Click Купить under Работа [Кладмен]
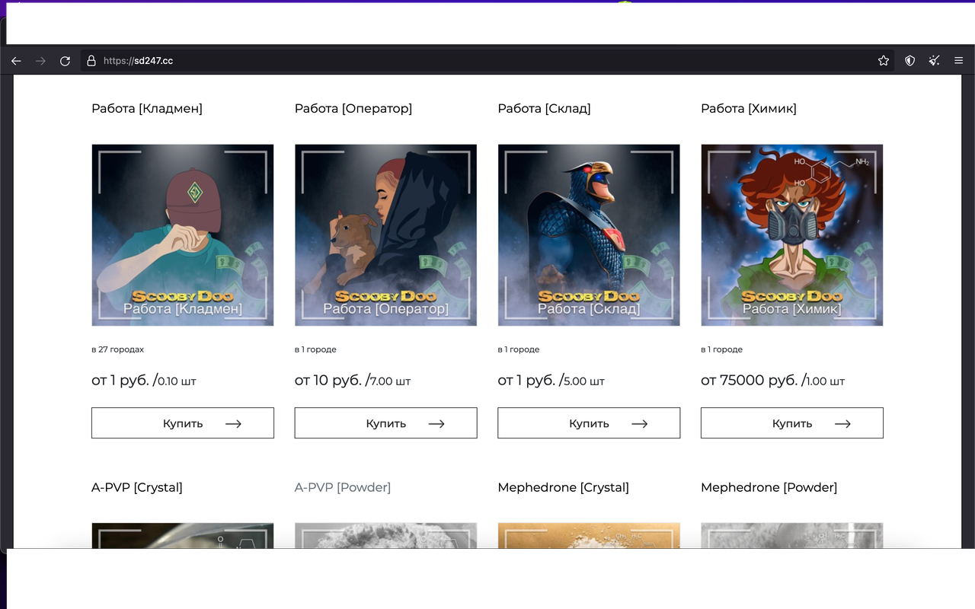This screenshot has height=609, width=975. (183, 423)
